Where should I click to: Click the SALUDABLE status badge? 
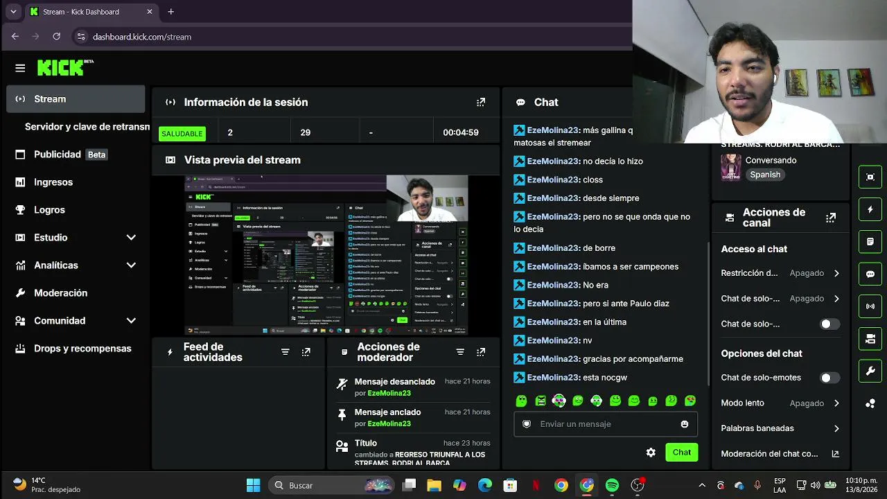[182, 133]
